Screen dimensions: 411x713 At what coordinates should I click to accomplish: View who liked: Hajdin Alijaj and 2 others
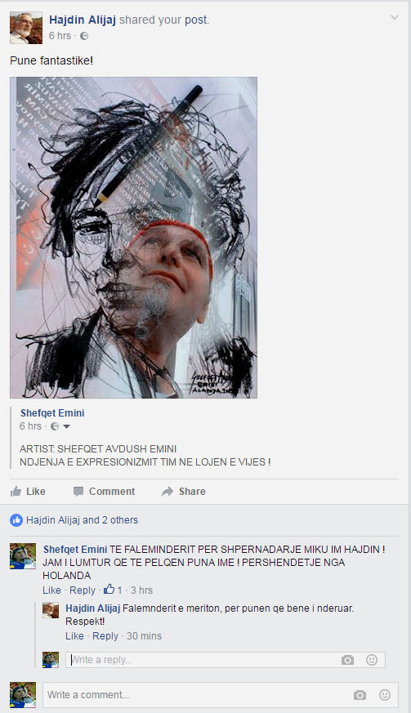click(82, 520)
